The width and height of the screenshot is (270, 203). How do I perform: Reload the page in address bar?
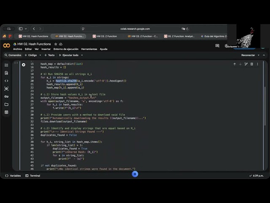point(187,29)
